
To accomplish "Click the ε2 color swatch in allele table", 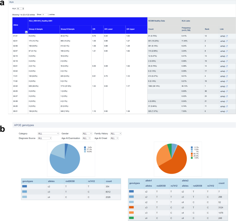I will (24, 186).
